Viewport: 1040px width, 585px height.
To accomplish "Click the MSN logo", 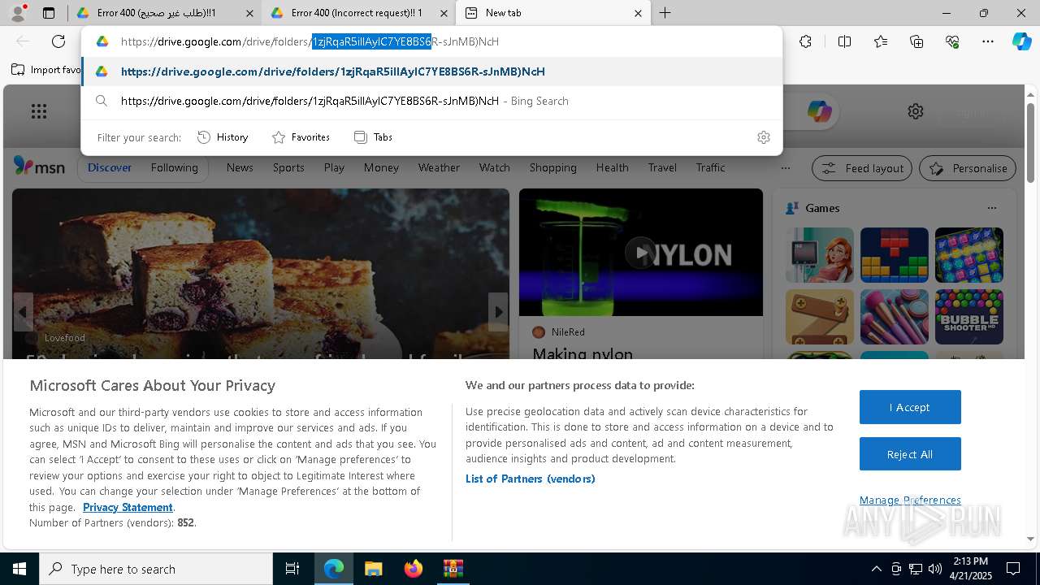I will 39,167.
